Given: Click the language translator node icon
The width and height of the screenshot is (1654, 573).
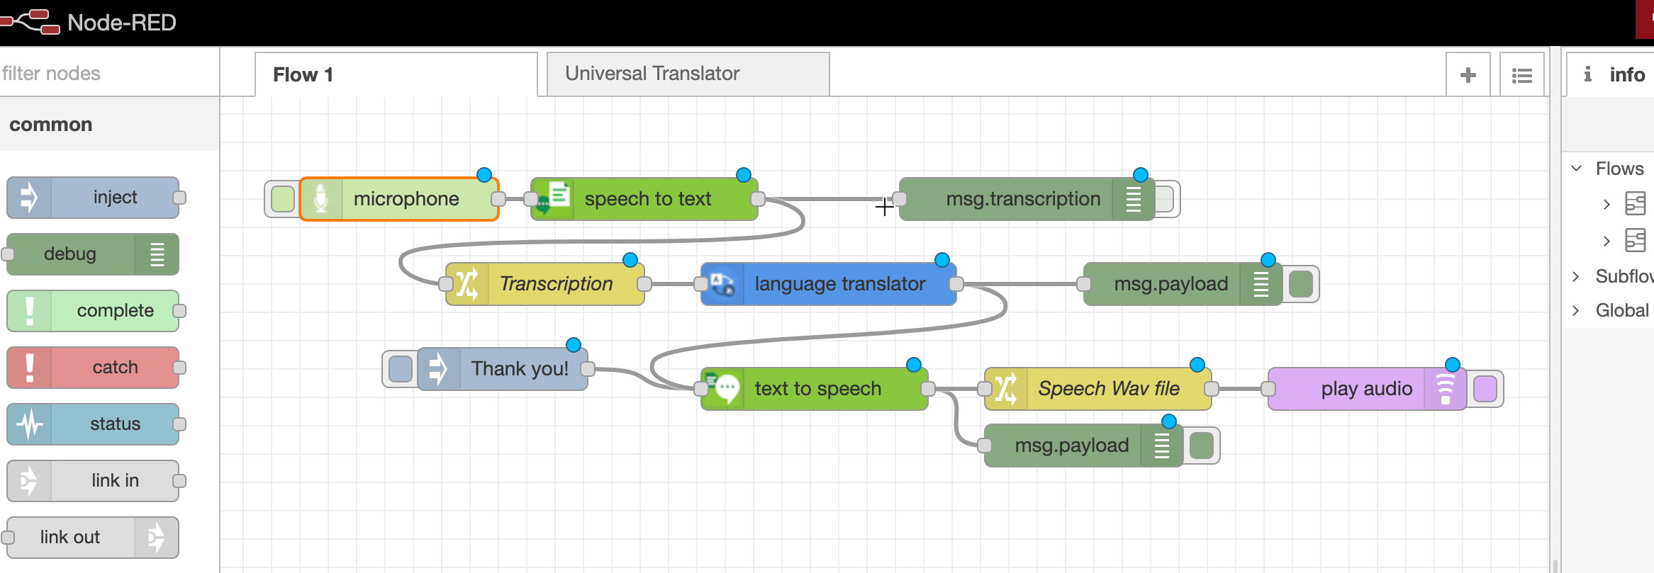Looking at the screenshot, I should (722, 284).
